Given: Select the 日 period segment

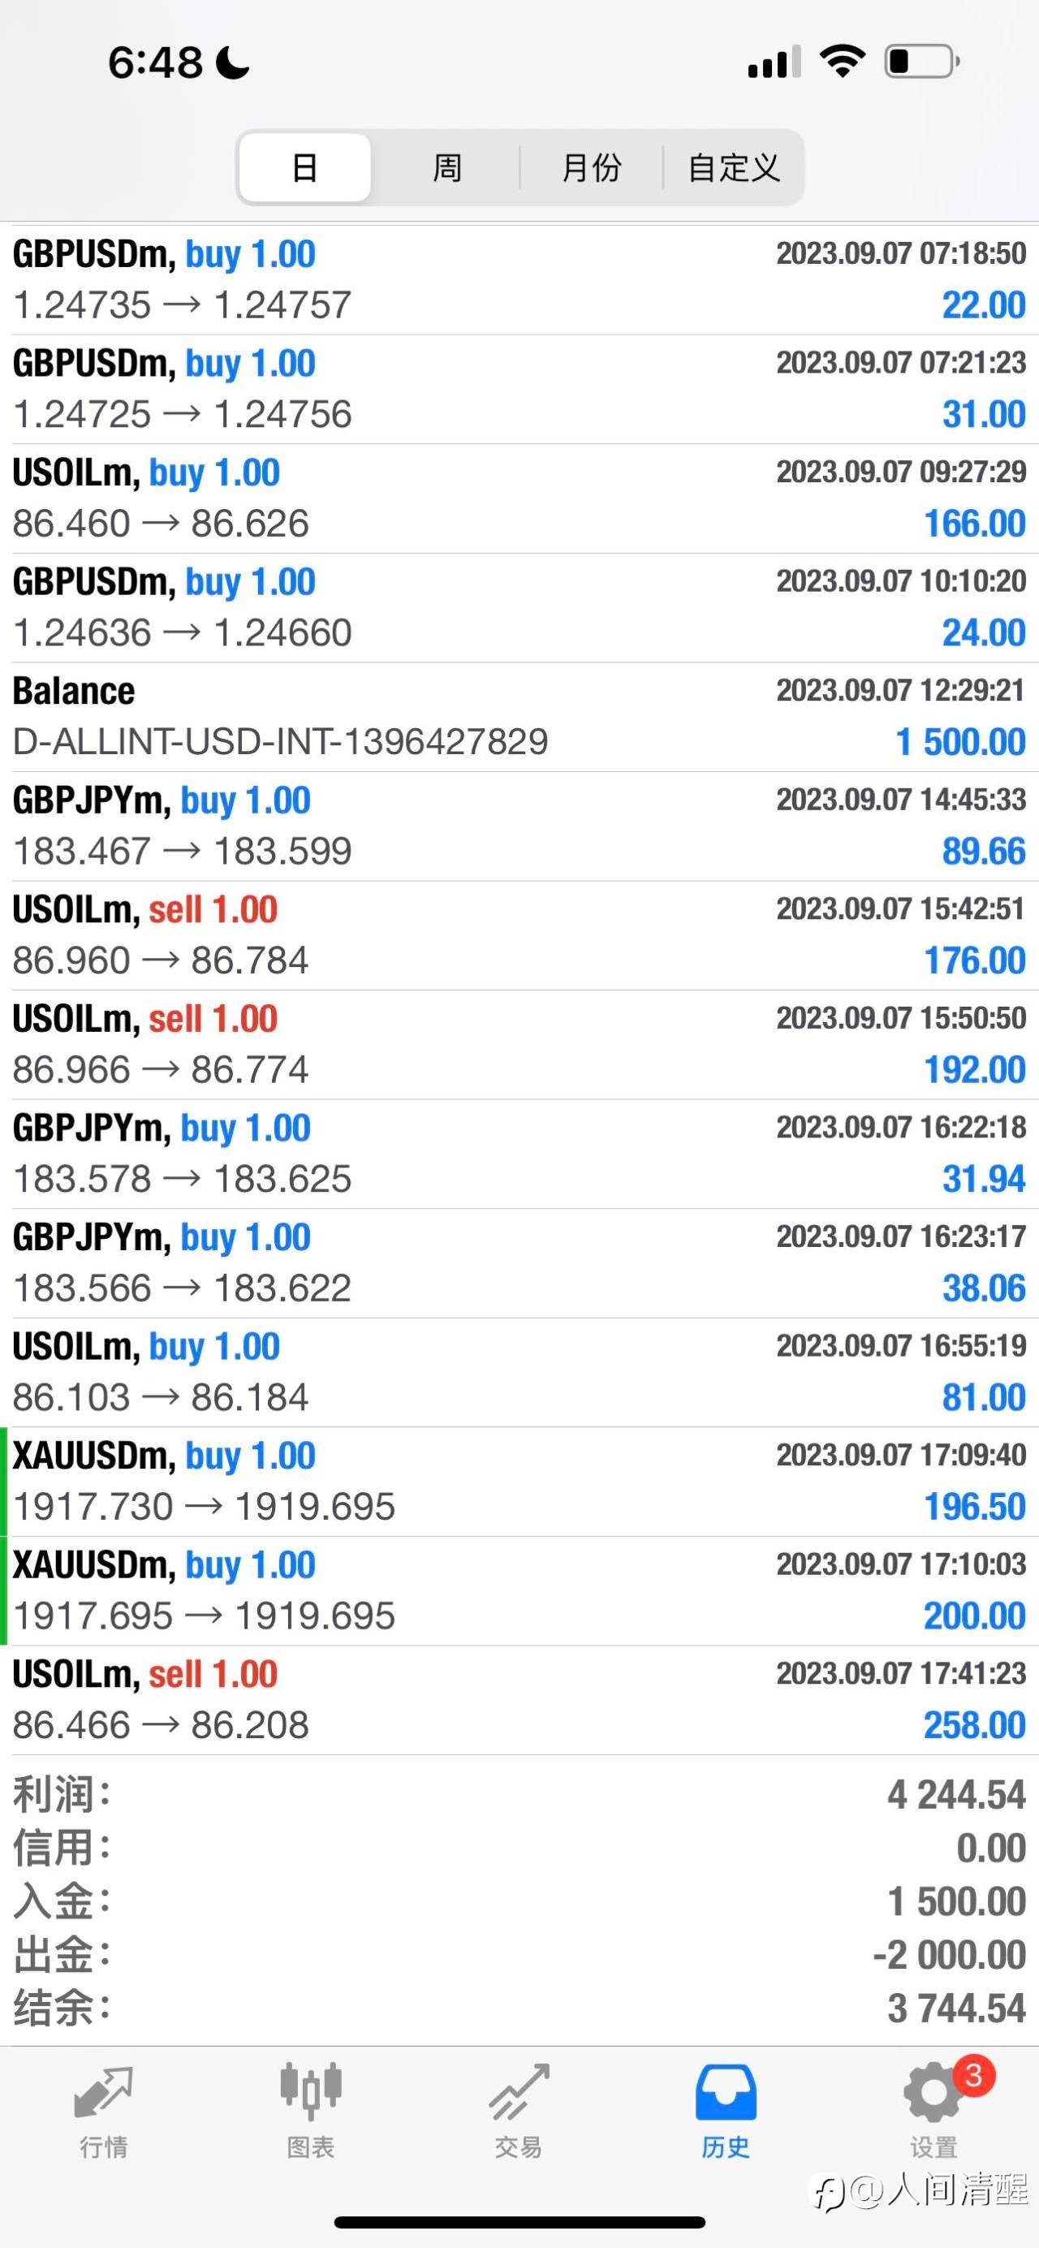Looking at the screenshot, I should [304, 167].
